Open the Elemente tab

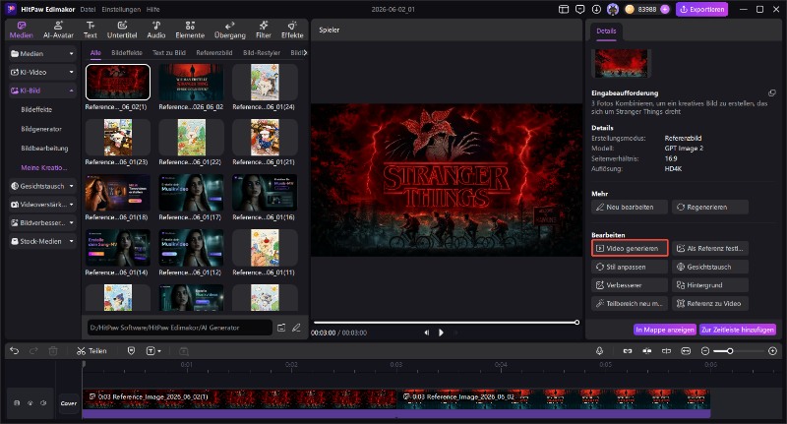190,30
